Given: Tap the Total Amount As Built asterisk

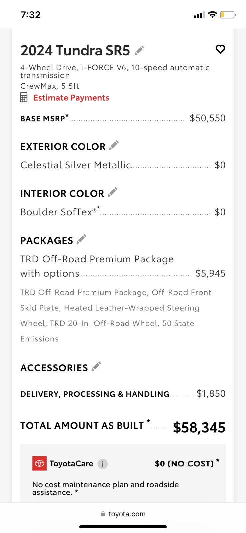Looking at the screenshot, I should (148, 421).
